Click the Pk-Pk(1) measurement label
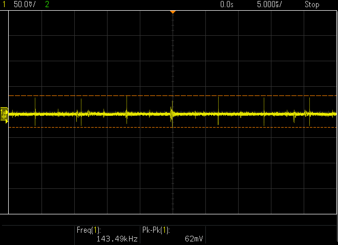338x245 pixels. point(155,230)
